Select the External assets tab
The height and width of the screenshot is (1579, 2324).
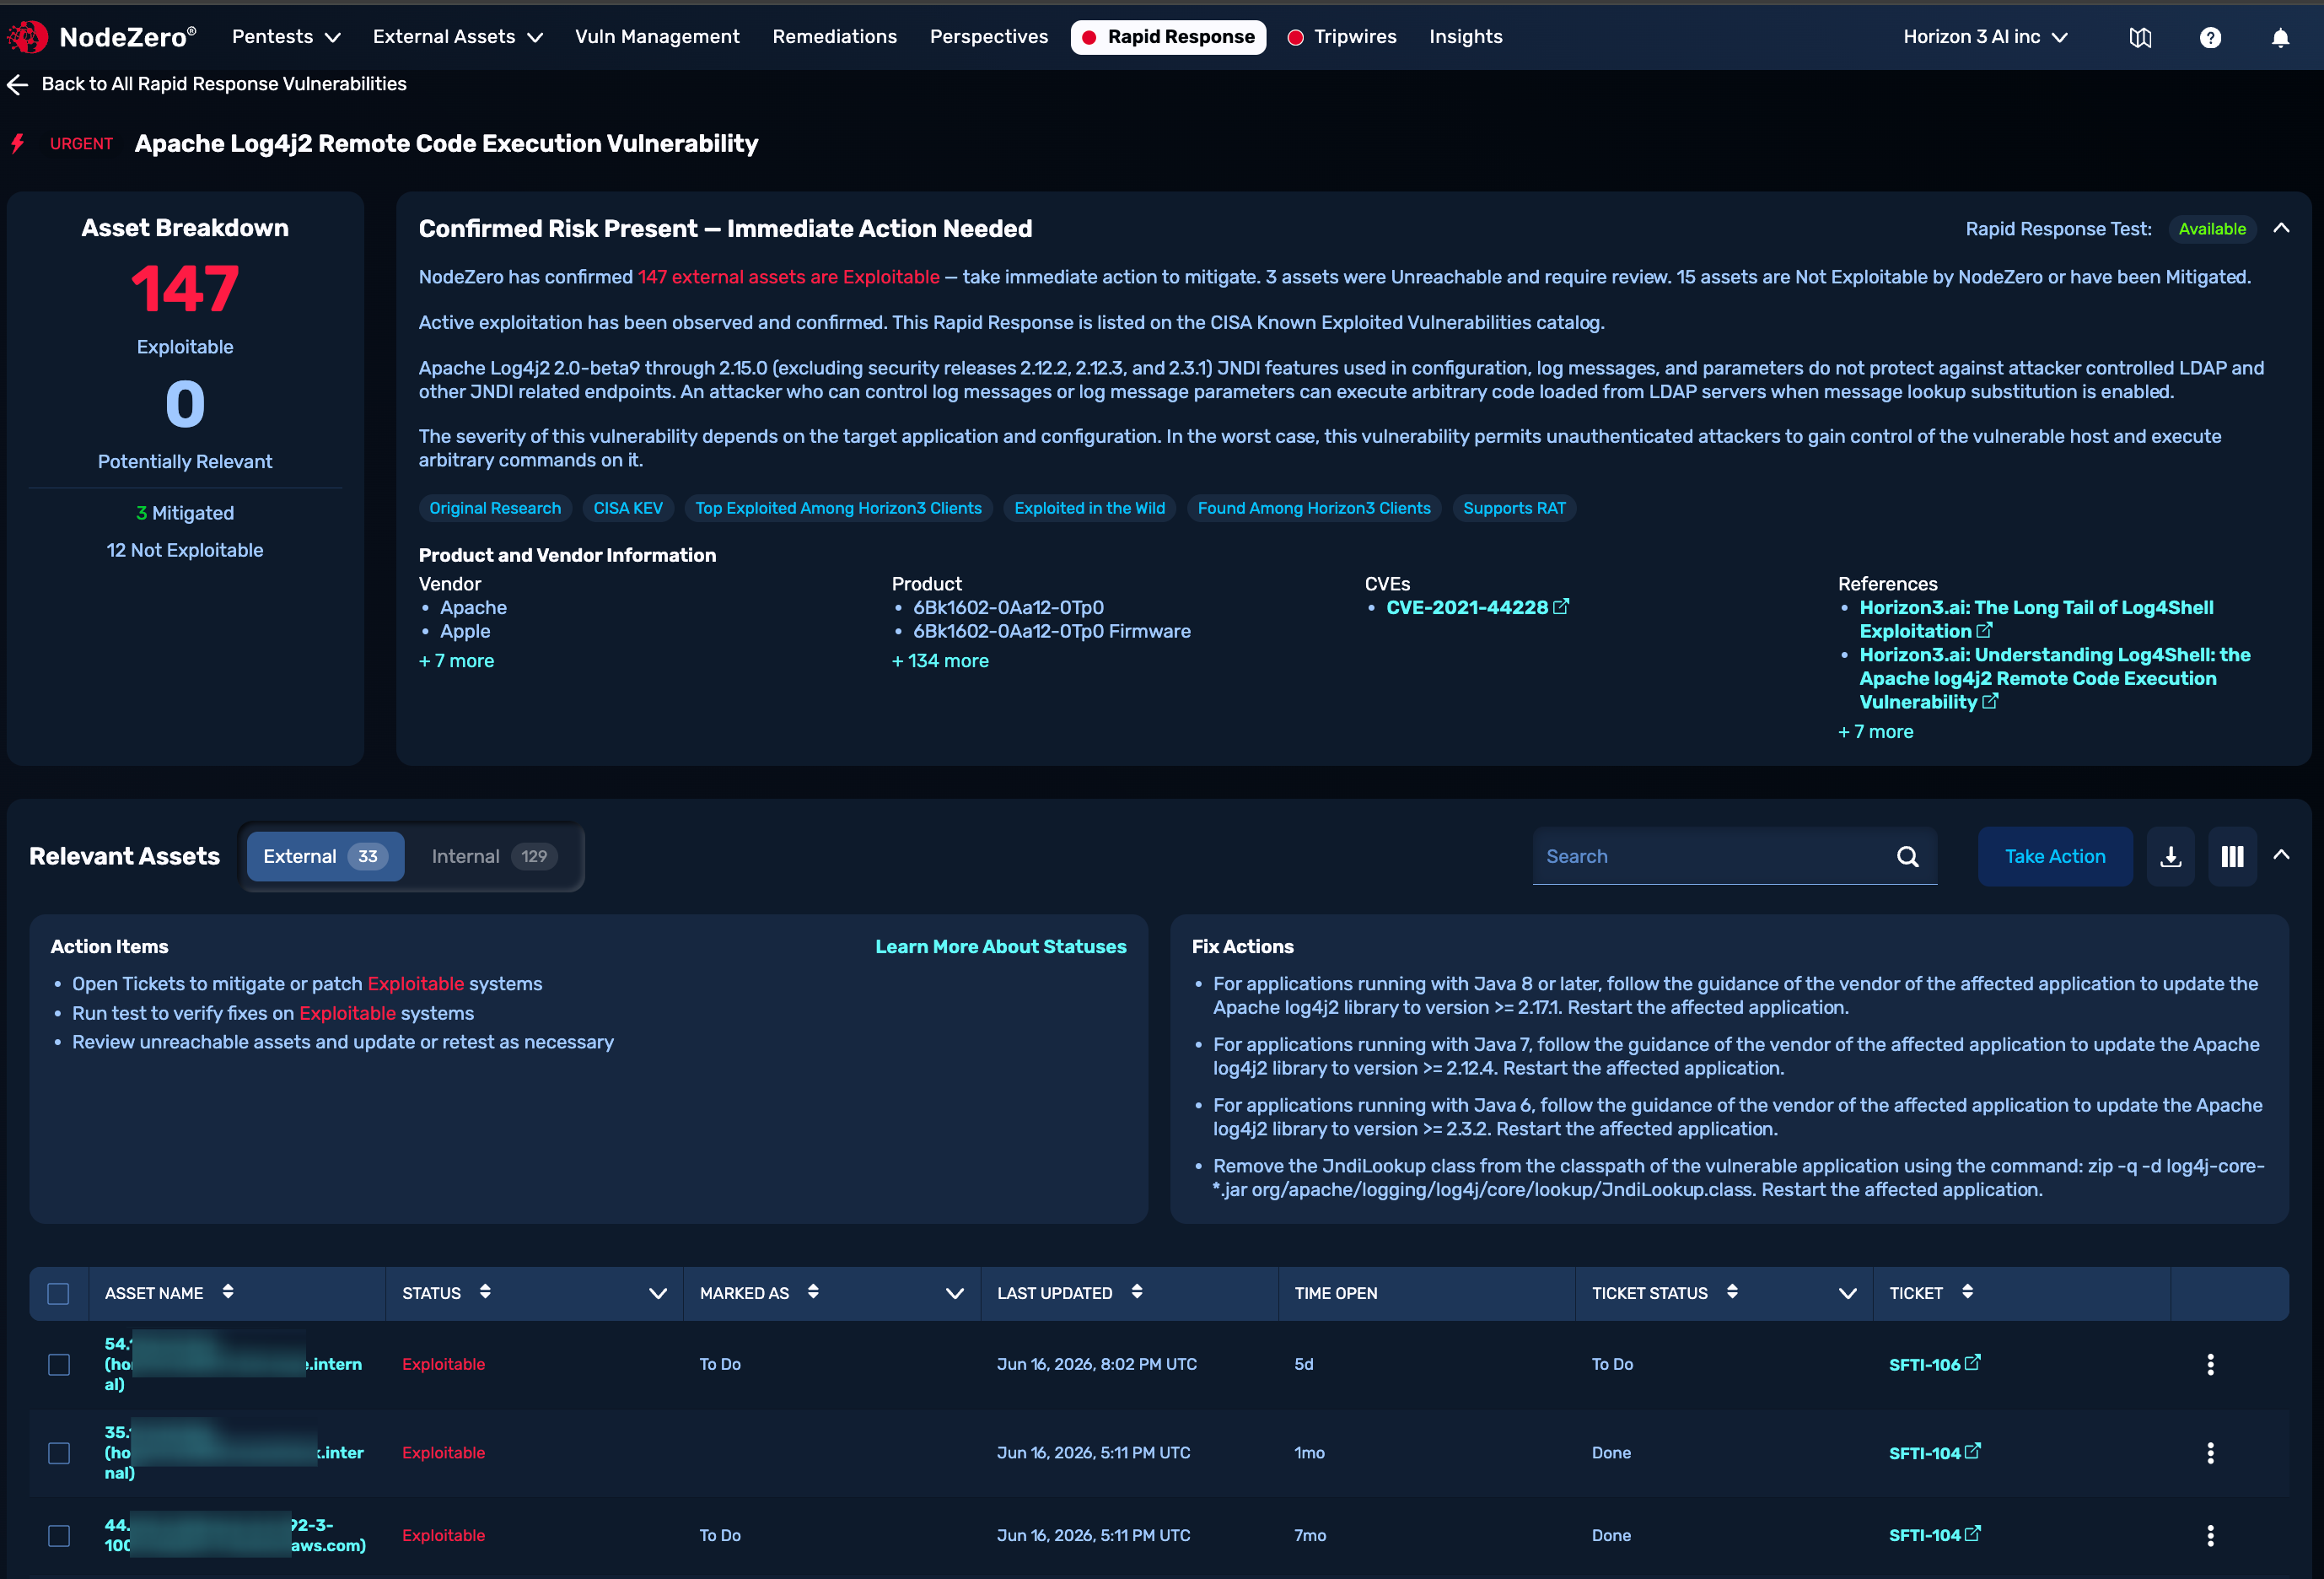click(325, 856)
